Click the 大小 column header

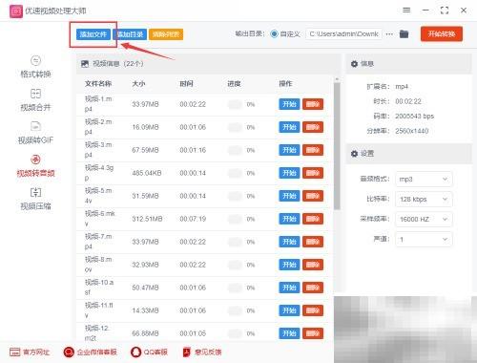(138, 84)
